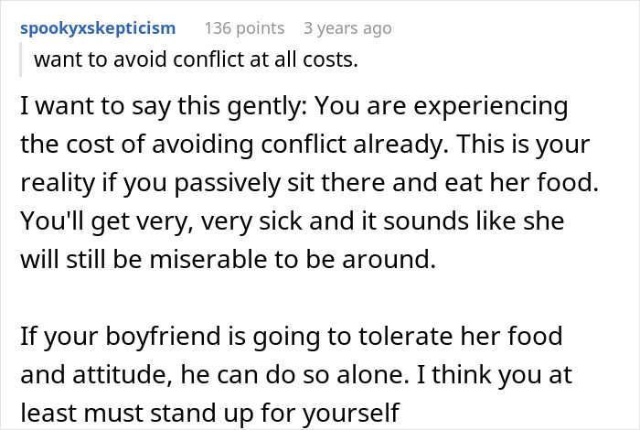640x430 pixels.
Task: Open the 3 years ago timestamp permalink
Action: click(347, 28)
